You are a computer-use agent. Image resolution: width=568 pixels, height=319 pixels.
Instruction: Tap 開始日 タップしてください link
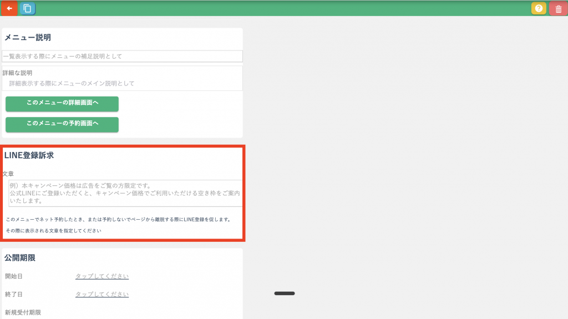102,276
